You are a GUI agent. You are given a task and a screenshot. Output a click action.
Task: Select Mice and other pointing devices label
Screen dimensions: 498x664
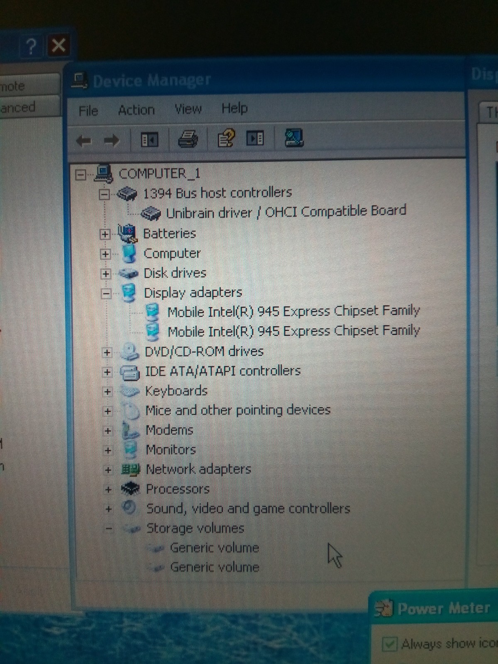(238, 410)
